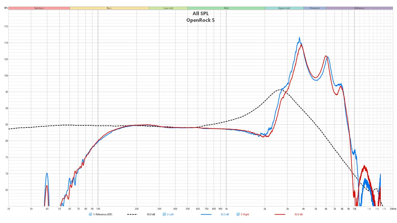Viewport: 397px width, 223px height.
Task: Click the 500 frequency axis label
Action: tap(188, 209)
